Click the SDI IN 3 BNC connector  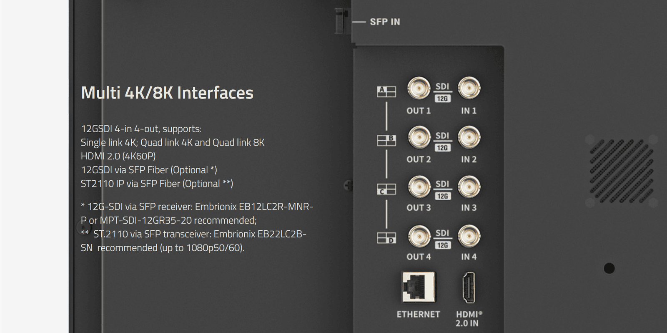(469, 187)
